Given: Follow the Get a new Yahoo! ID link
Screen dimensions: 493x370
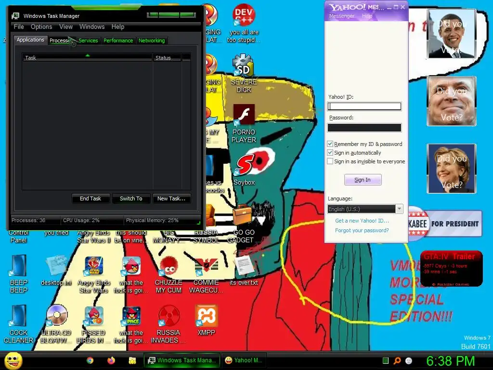Looking at the screenshot, I should 362,221.
